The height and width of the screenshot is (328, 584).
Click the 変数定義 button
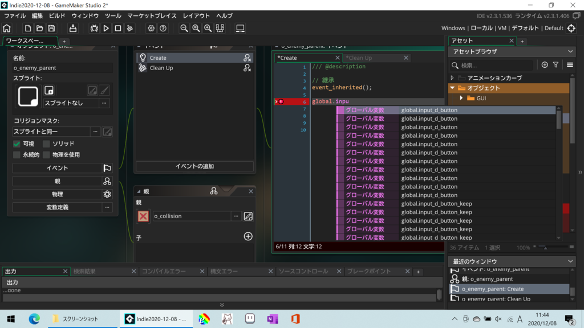[57, 207]
